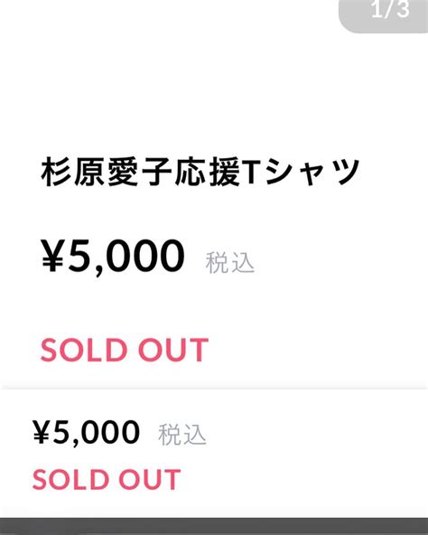Tap the ¥ symbol in the sticky bar

point(42,432)
